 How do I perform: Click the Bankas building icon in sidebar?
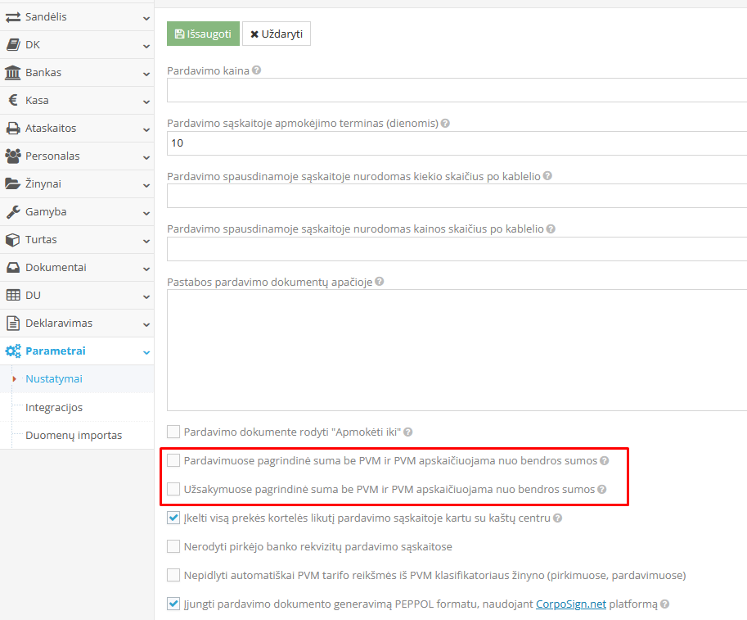13,73
